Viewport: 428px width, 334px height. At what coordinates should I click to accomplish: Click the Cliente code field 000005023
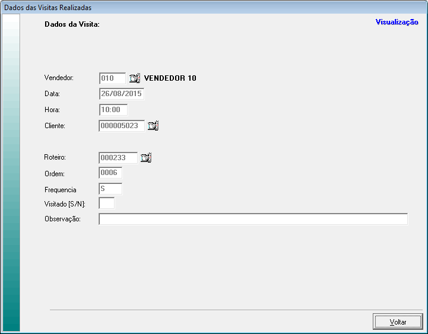tap(122, 126)
